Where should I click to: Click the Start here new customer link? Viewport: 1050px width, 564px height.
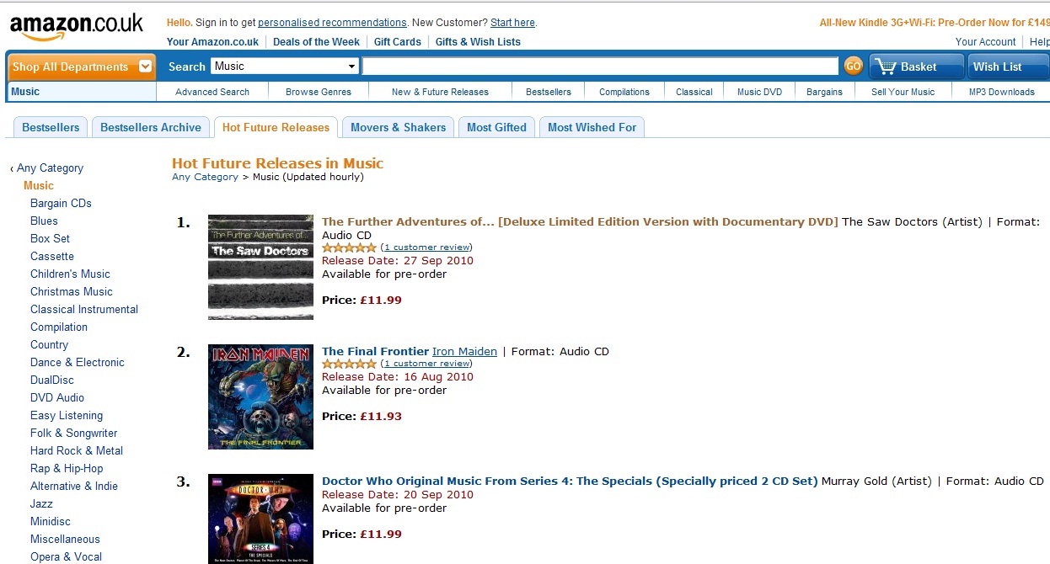pos(512,23)
